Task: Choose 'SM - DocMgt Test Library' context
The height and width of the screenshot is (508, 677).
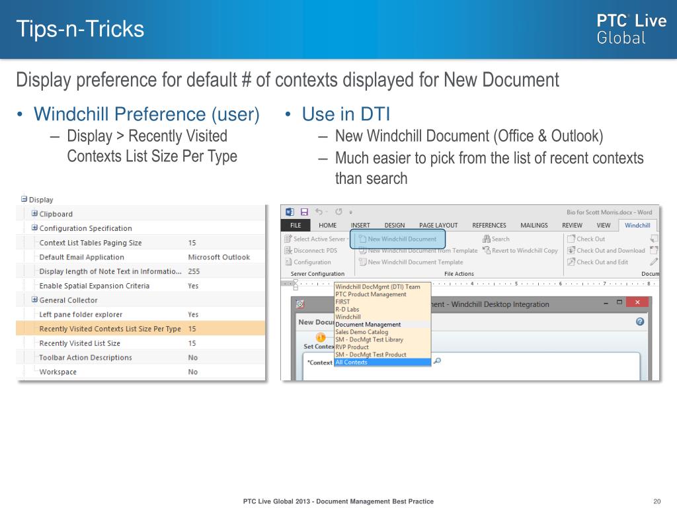Action: pyautogui.click(x=383, y=339)
